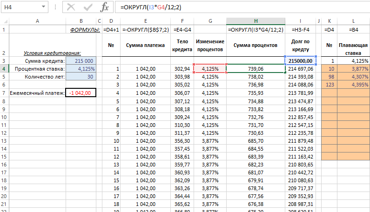Select row 7 header
The image size is (370, 212).
tap(4, 93)
